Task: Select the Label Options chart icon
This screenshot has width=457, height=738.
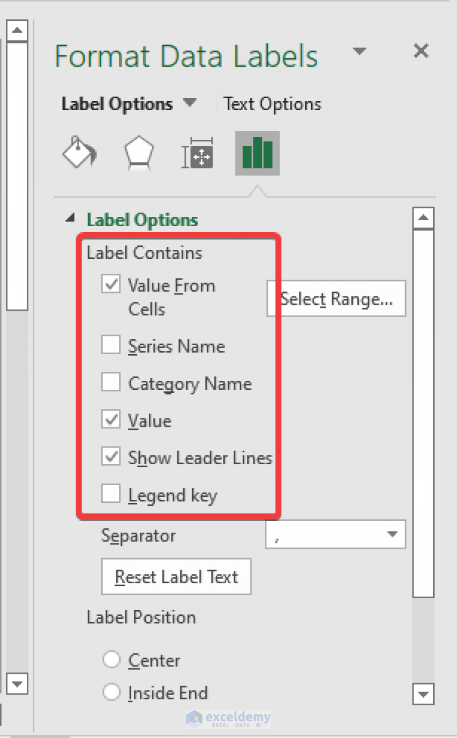Action: pos(257,153)
